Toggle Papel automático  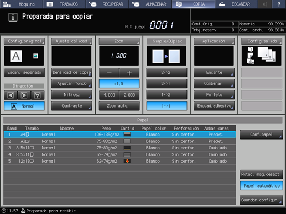tap(261, 186)
